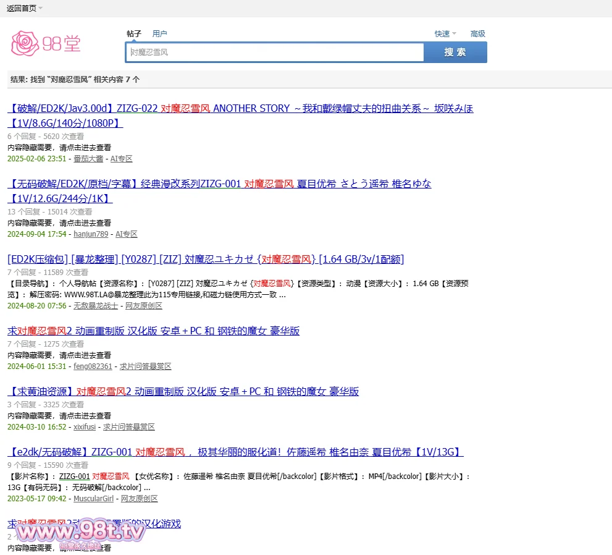
Task: Open the Y0287 暴龙整理 result link
Action: coord(206,259)
